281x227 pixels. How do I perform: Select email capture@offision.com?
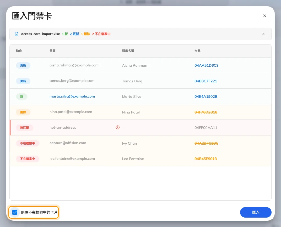[x=68, y=143]
